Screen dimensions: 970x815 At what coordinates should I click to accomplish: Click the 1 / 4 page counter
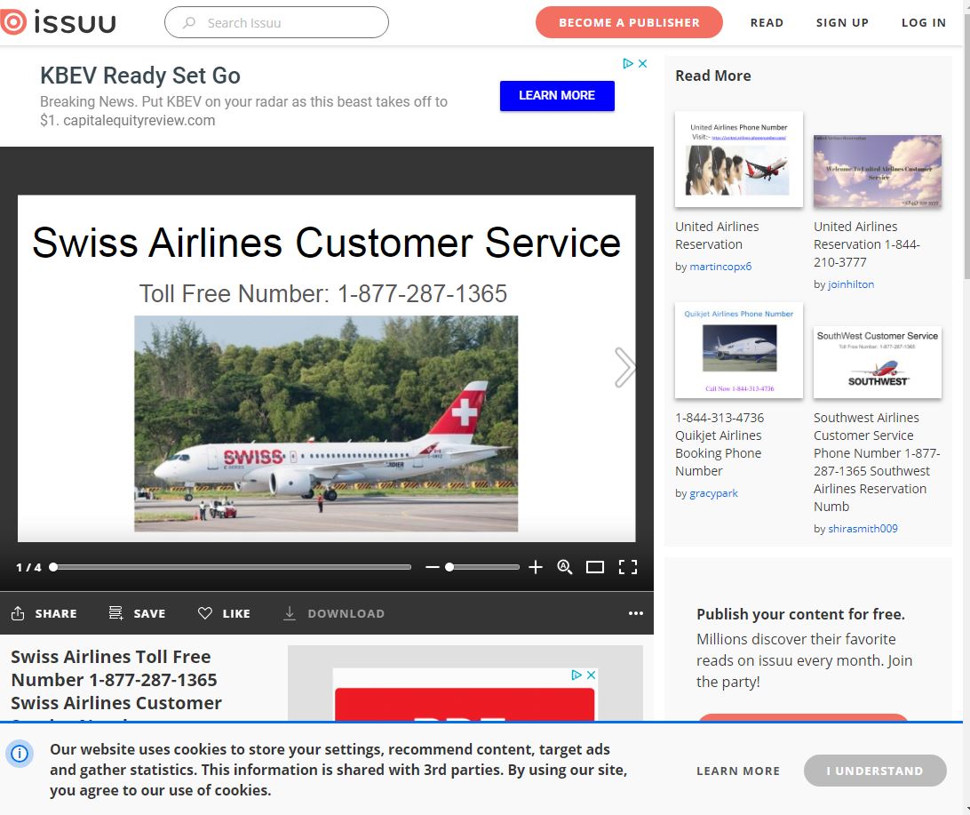(28, 567)
